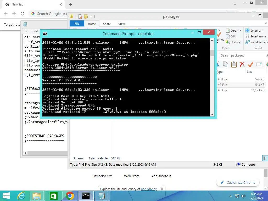Screen dimensions: 268x201
Task: Switch to Notepad from taskbar
Action: point(102,196)
